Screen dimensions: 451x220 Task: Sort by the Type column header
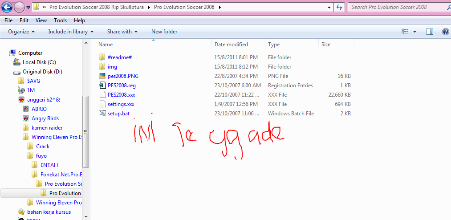pyautogui.click(x=274, y=45)
